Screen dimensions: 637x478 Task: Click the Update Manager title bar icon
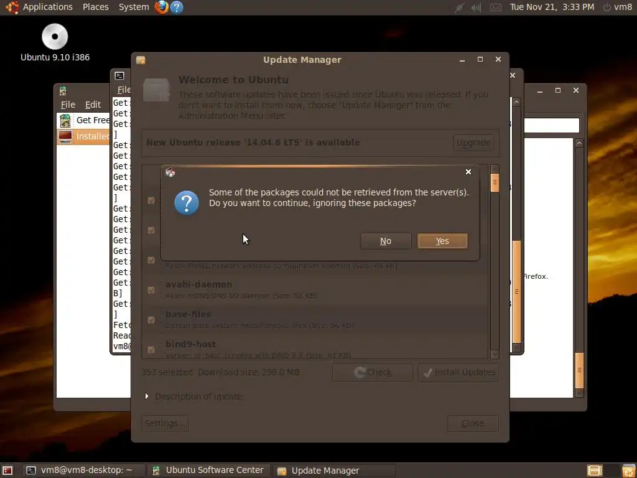[141, 60]
